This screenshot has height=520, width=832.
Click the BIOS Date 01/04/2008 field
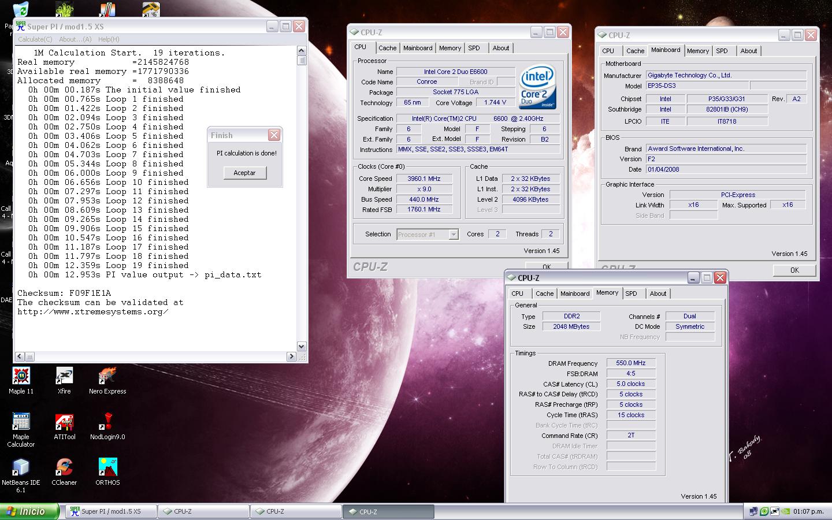(x=726, y=169)
